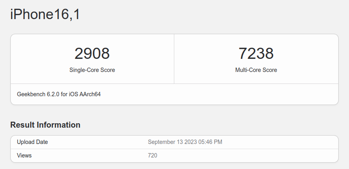Click the iPhone16,1 page title

45,15
